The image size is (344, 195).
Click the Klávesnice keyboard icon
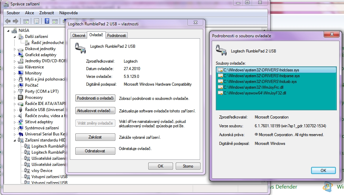coord(21,67)
